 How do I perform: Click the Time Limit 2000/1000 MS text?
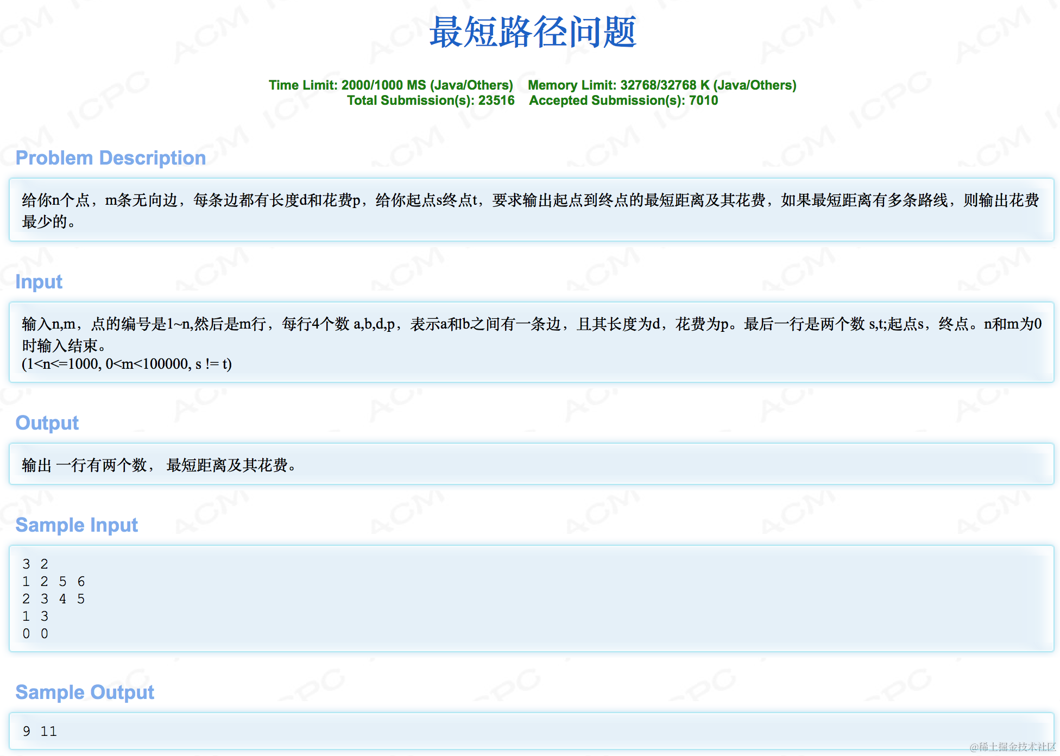coord(390,85)
